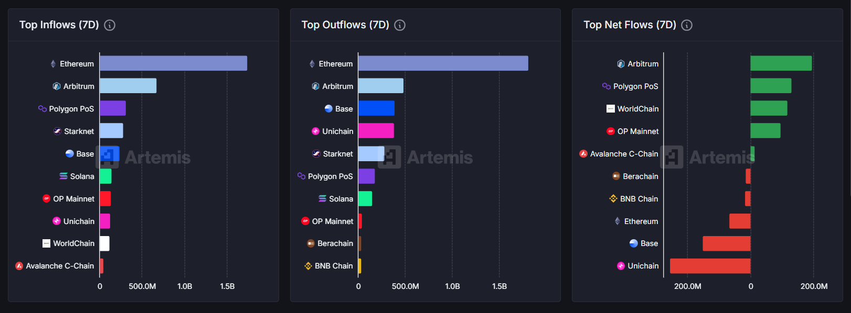Click the green OP Mainnet net flow bar
This screenshot has width=851, height=313.
point(765,131)
